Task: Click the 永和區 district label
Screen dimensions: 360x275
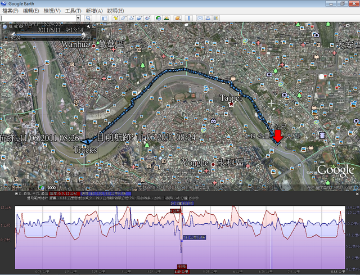Action: (x=230, y=163)
